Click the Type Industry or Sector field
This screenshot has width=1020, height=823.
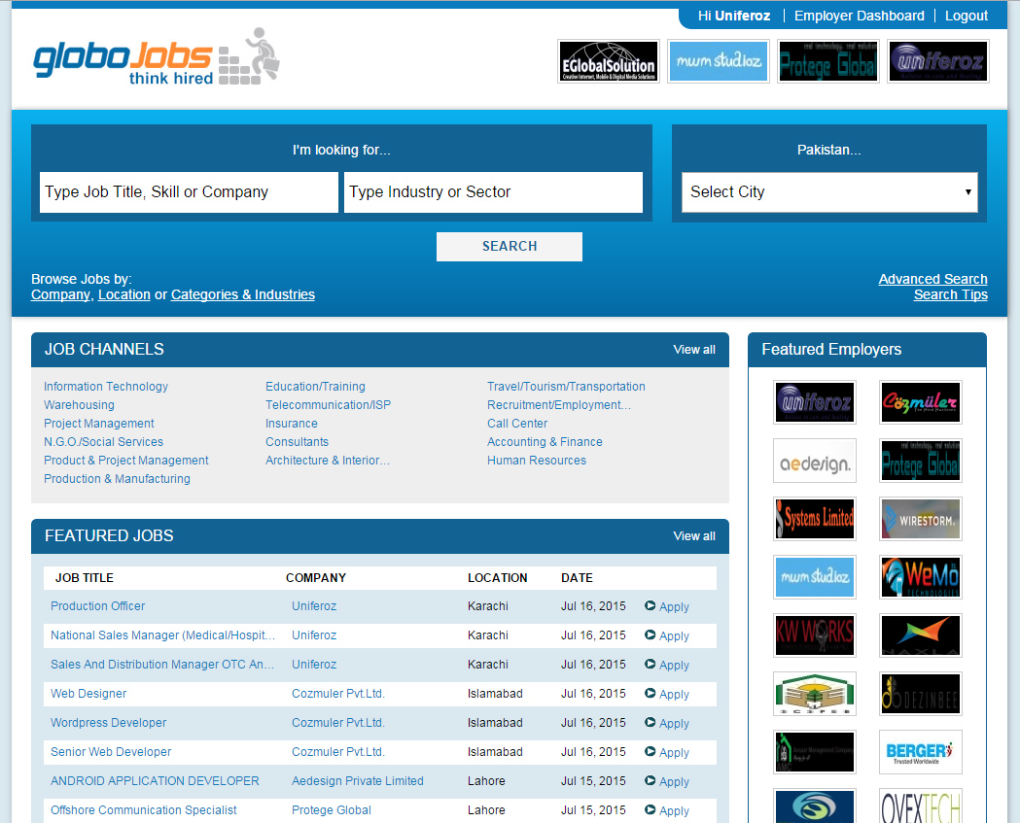pos(493,192)
